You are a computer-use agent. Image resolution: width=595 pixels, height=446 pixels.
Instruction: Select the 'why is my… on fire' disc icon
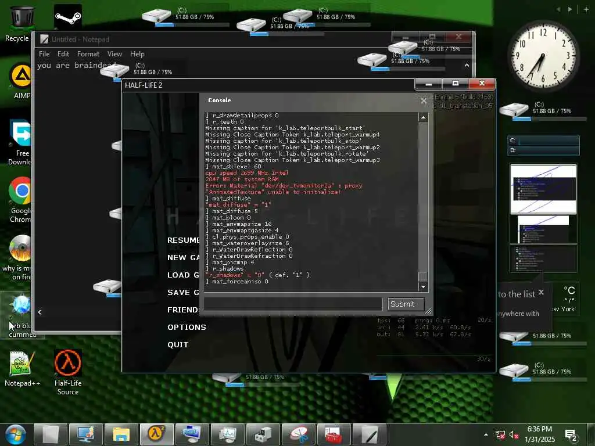[x=18, y=257]
